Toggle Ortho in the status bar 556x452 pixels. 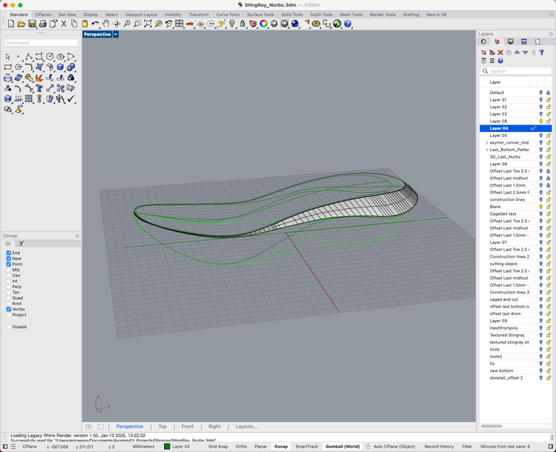(241, 447)
